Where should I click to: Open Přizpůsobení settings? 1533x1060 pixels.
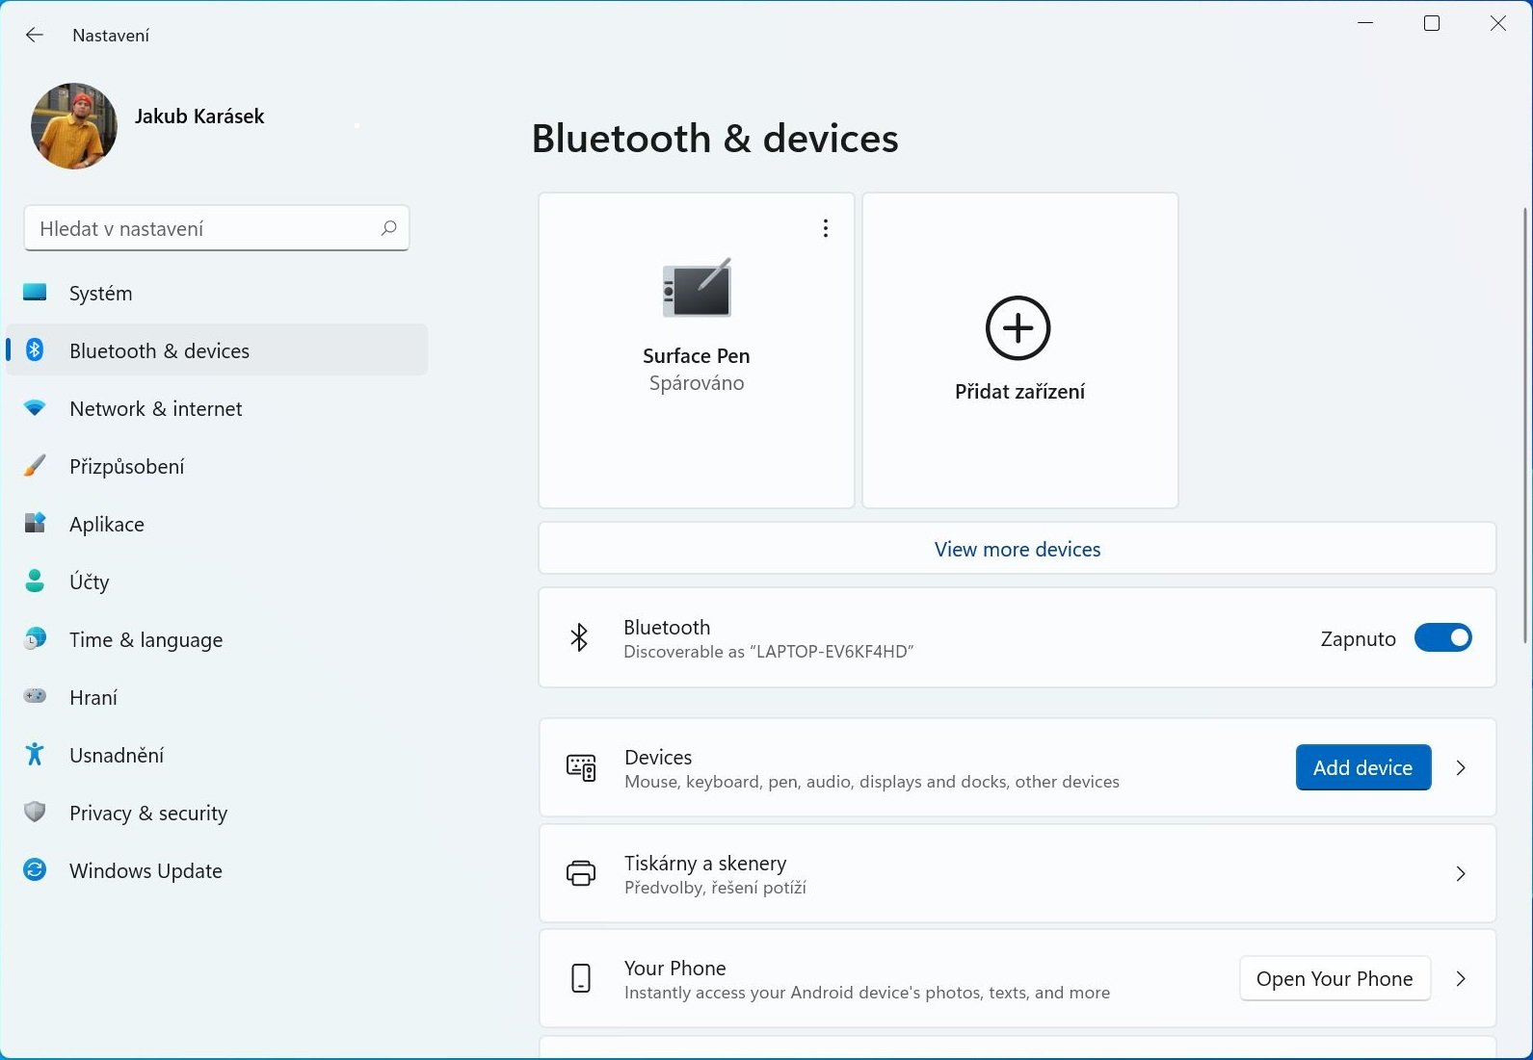tap(217, 466)
